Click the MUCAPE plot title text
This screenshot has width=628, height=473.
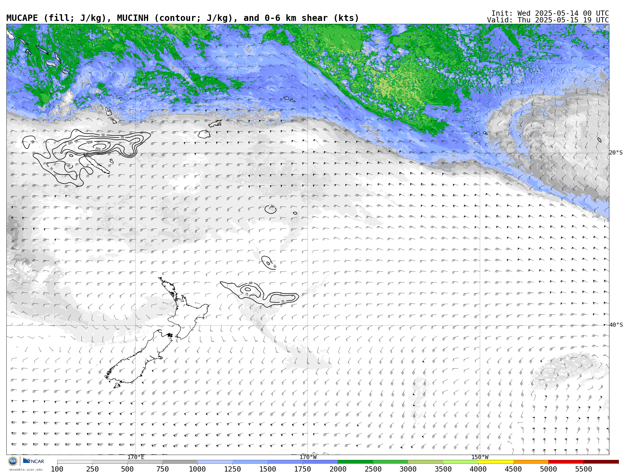(x=183, y=18)
